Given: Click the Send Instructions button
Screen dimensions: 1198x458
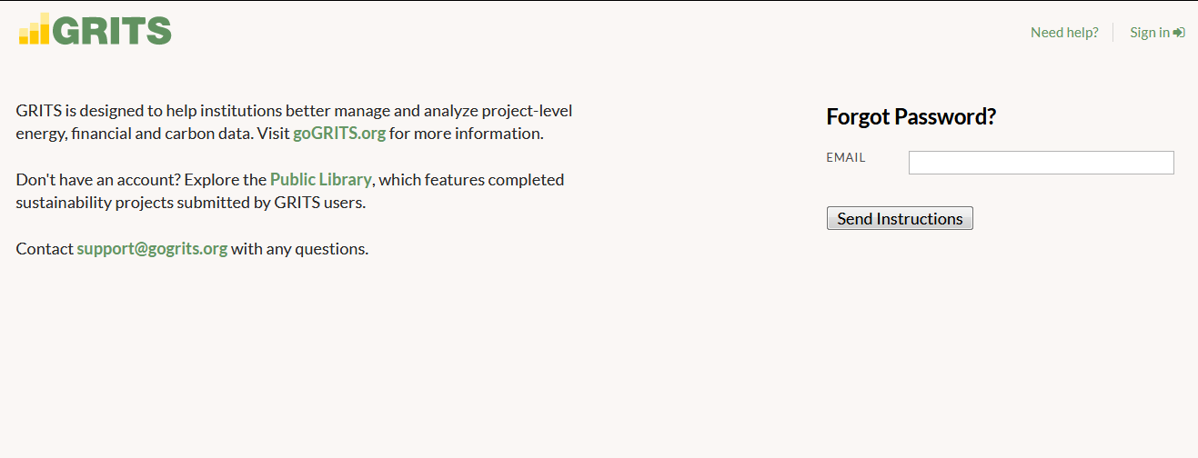Looking at the screenshot, I should coord(900,218).
